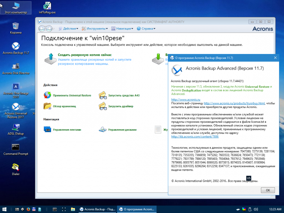Maximize the Acronis Backup main window

click(261, 22)
